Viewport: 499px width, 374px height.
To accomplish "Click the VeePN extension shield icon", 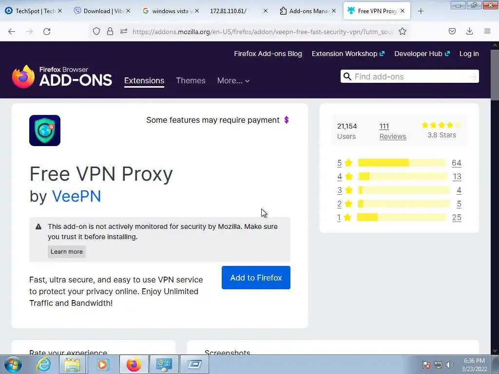I will coord(45,131).
